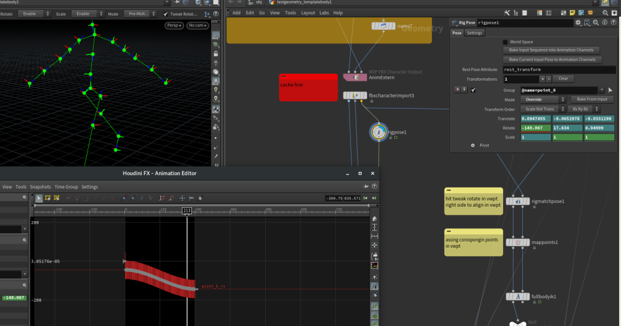Open the parameter gear menu for rigpose1
Viewport: 621px width, 326px height.
click(x=578, y=22)
